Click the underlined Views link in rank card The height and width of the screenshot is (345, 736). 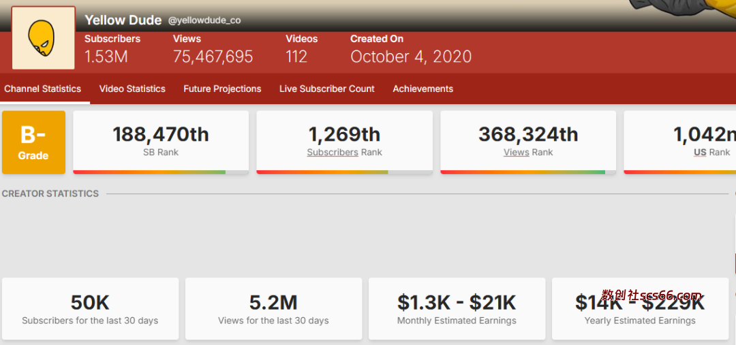point(516,152)
